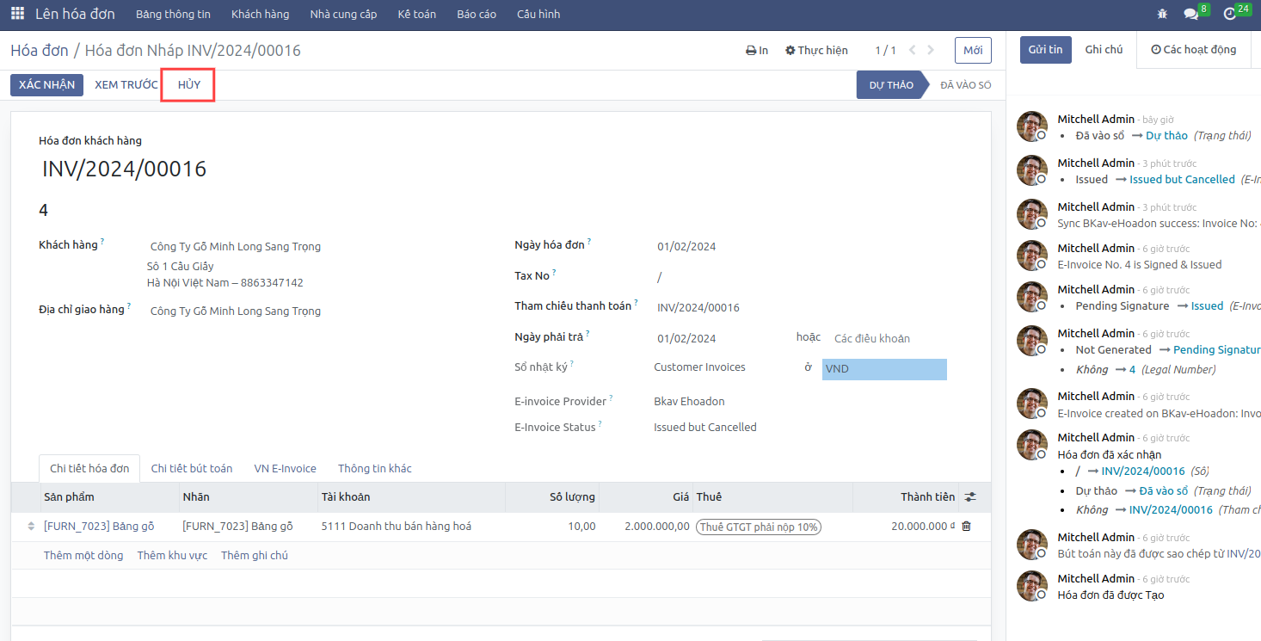
Task: Open the chat messages icon
Action: coord(1190,14)
